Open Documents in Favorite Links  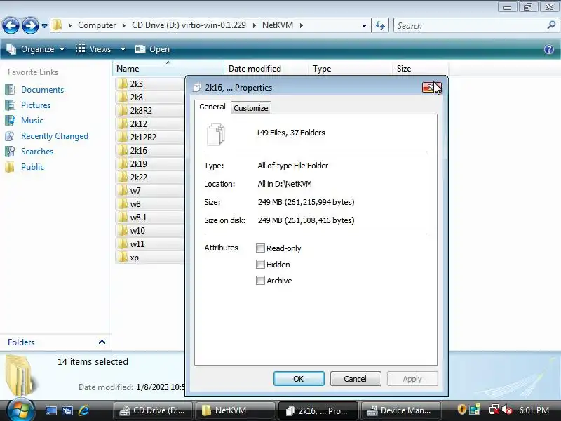click(42, 90)
